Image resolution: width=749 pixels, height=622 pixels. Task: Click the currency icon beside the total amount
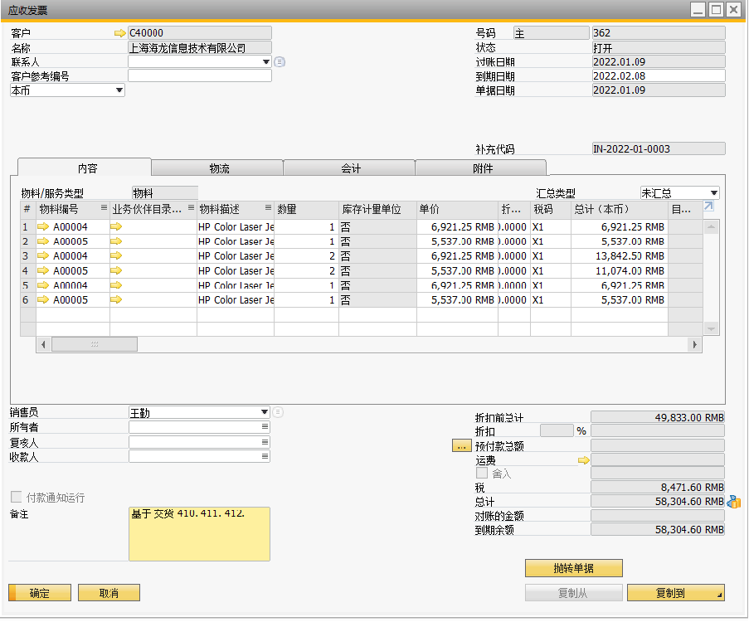tap(733, 501)
